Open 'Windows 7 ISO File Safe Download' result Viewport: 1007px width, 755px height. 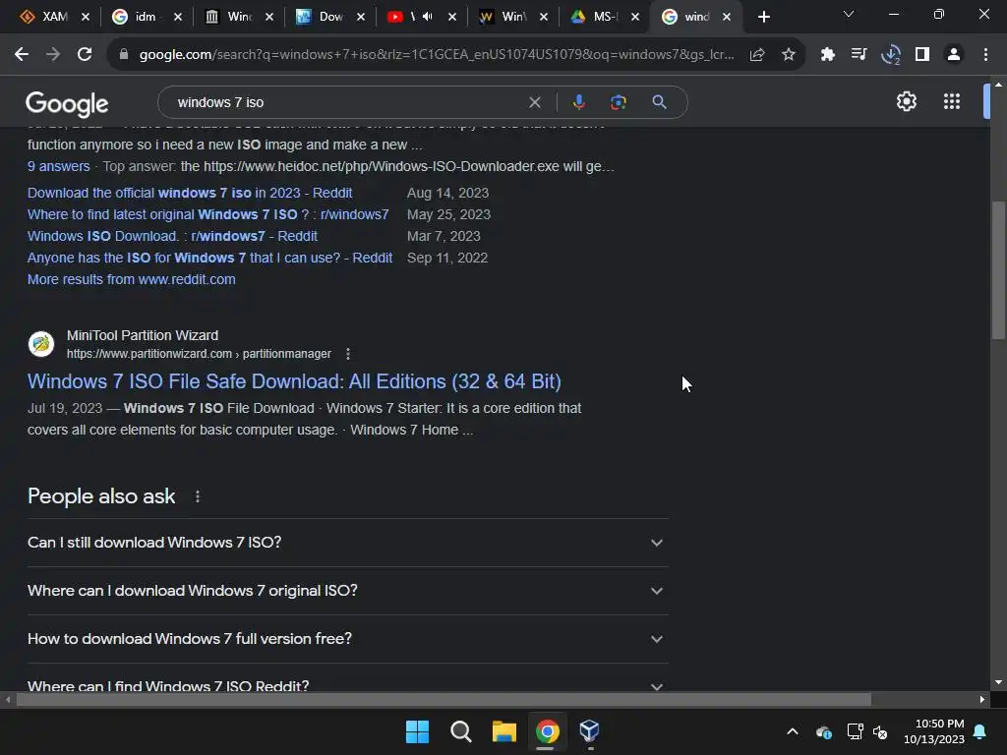click(294, 381)
